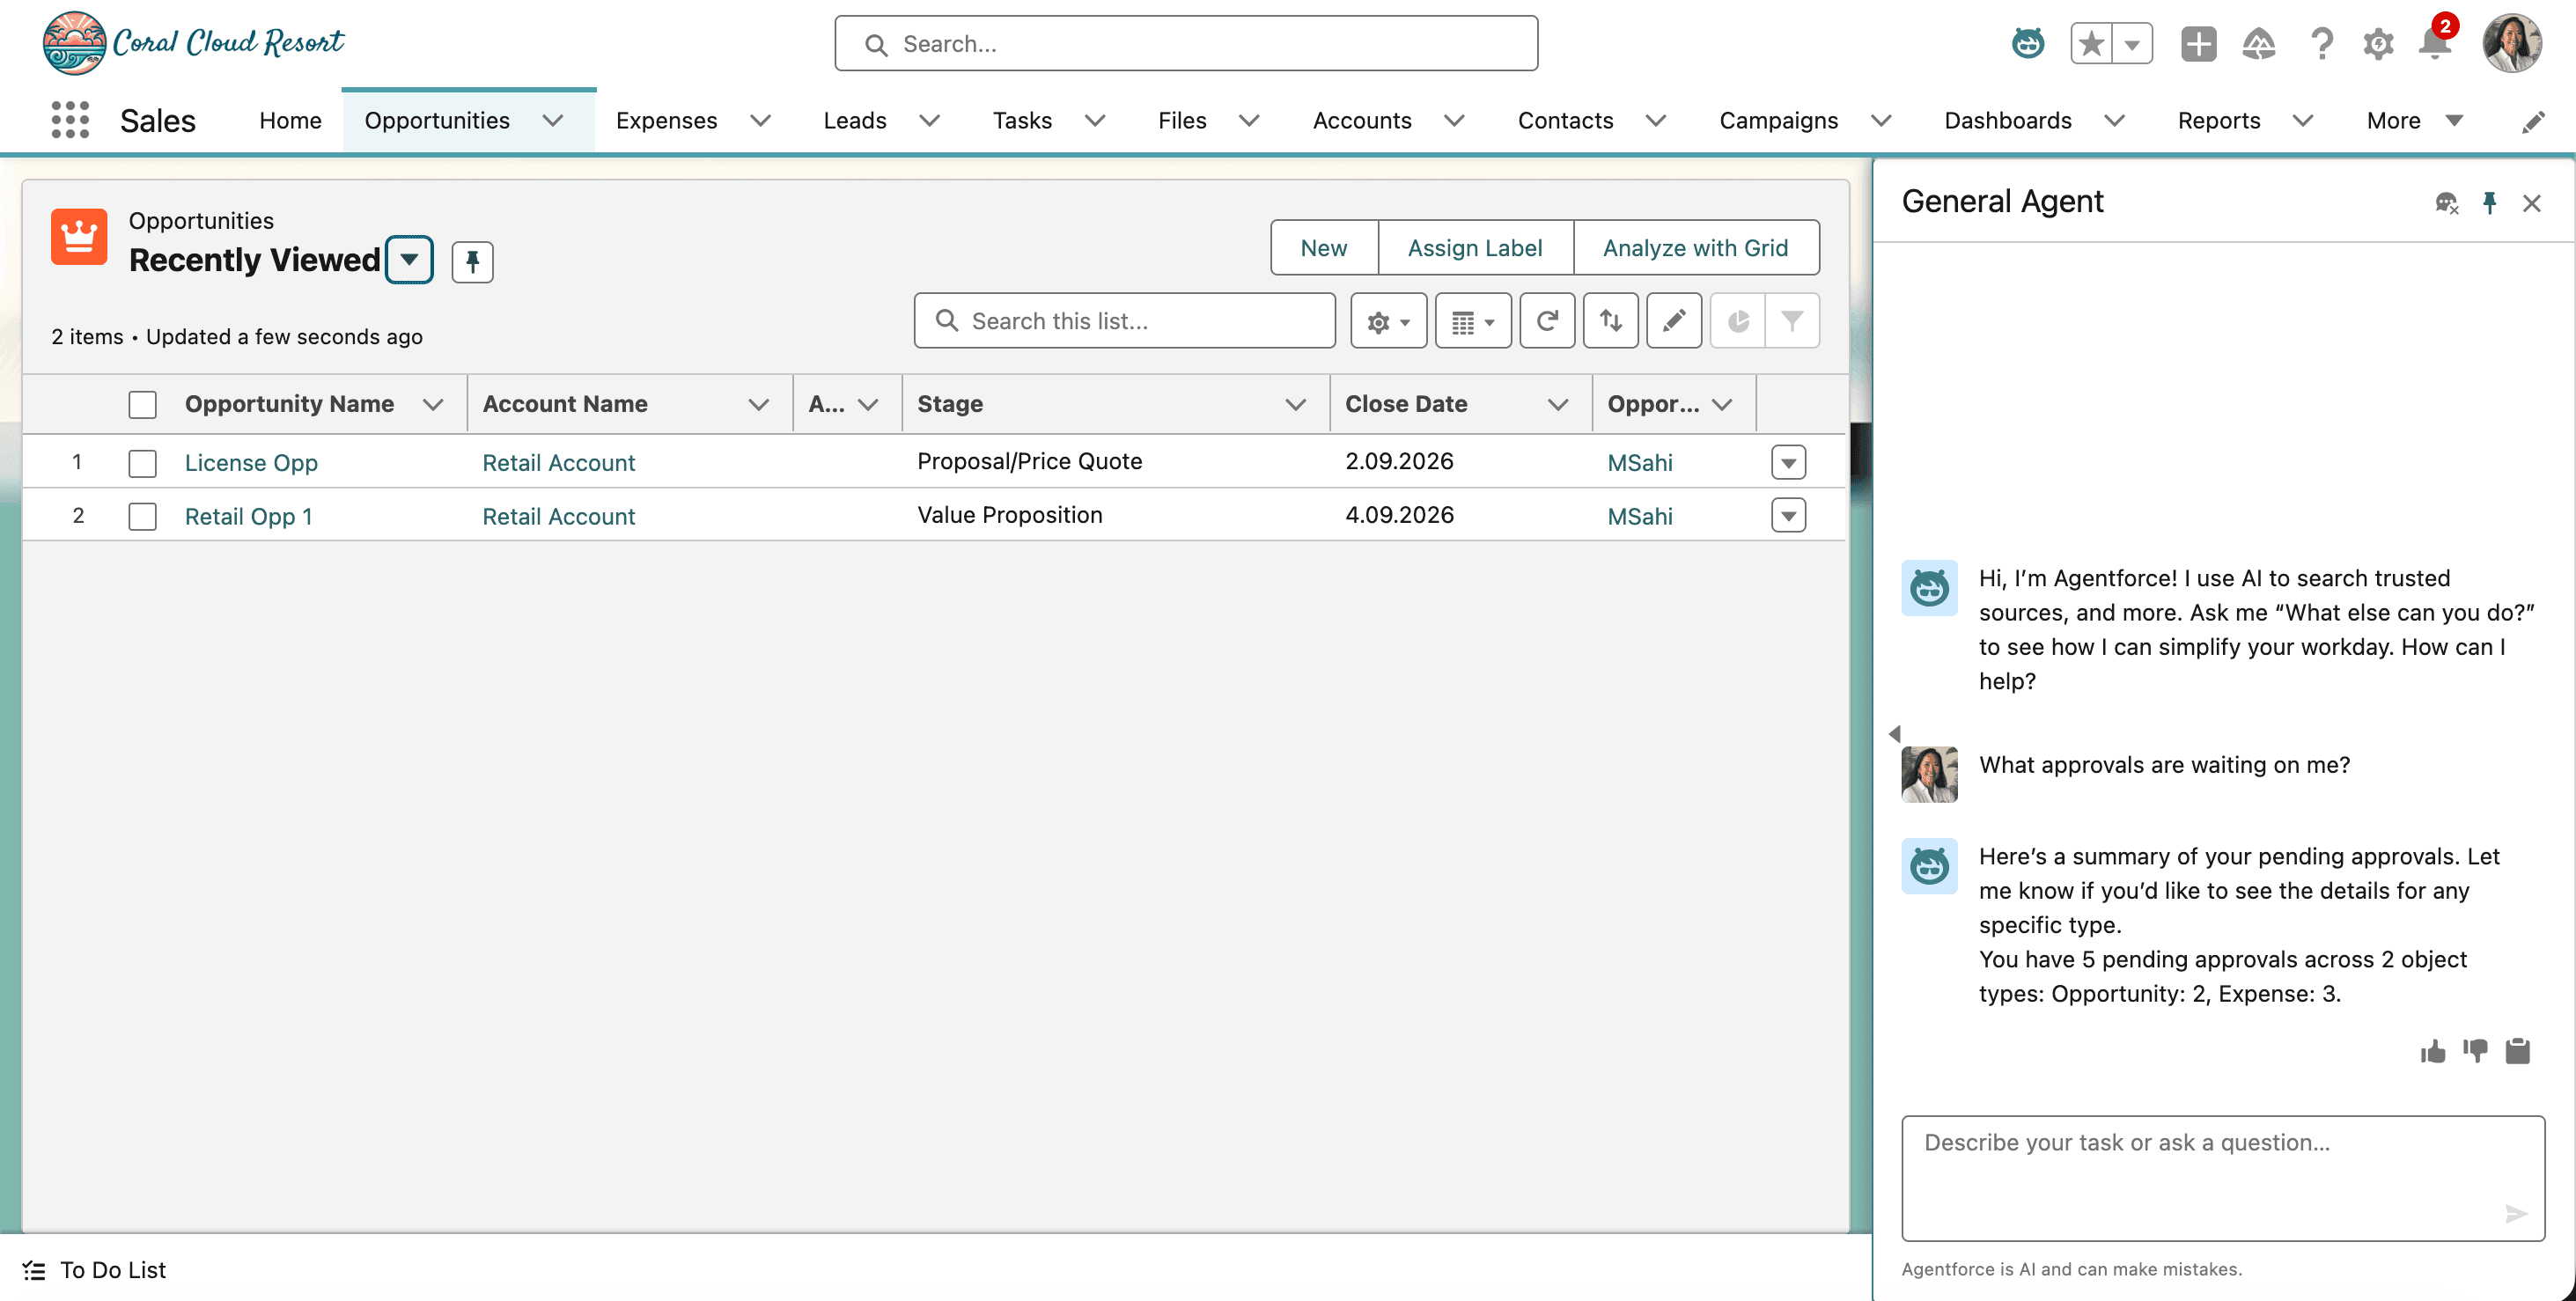Open the To Do List utility
This screenshot has height=1301, width=2576.
pyautogui.click(x=94, y=1269)
